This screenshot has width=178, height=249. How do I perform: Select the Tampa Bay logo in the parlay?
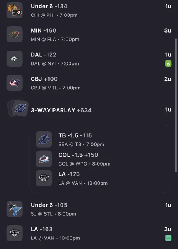(x=44, y=140)
